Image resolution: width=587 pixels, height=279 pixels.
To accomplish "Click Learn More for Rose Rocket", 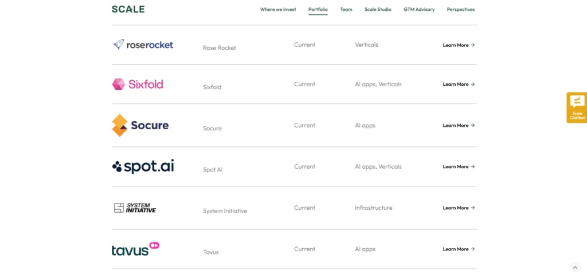I will 459,45.
